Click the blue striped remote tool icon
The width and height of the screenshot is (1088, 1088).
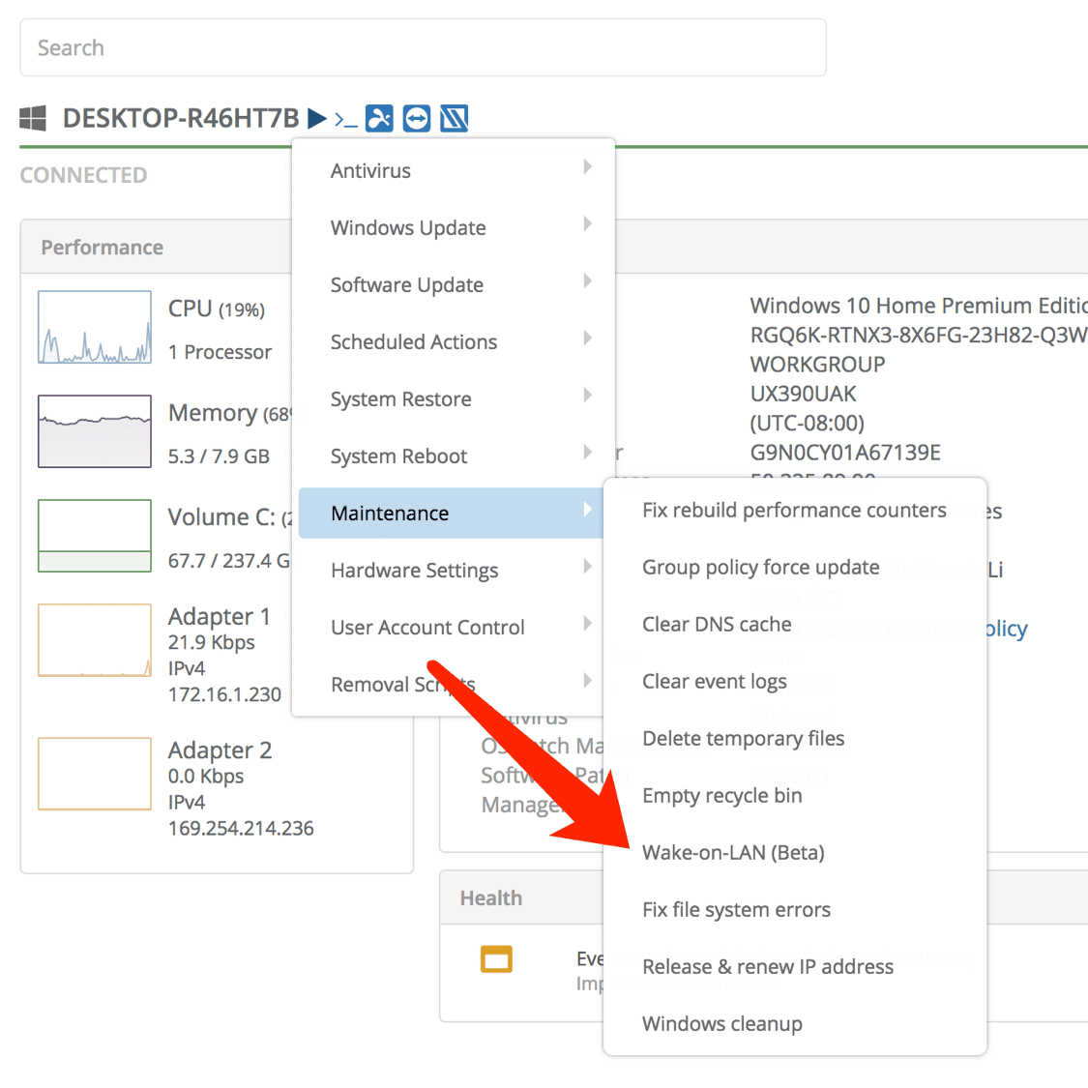(454, 118)
